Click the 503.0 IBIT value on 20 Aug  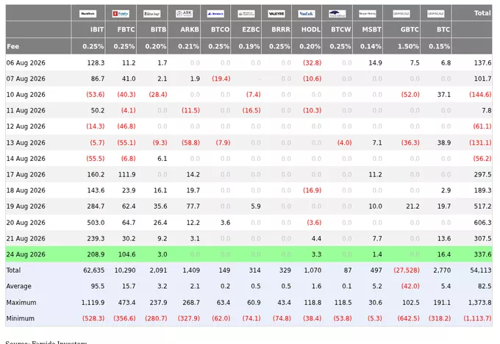pyautogui.click(x=96, y=223)
